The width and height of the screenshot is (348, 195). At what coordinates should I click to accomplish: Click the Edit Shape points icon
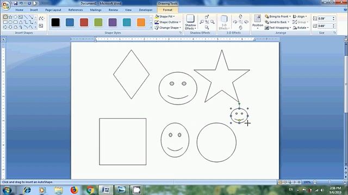coord(41,18)
